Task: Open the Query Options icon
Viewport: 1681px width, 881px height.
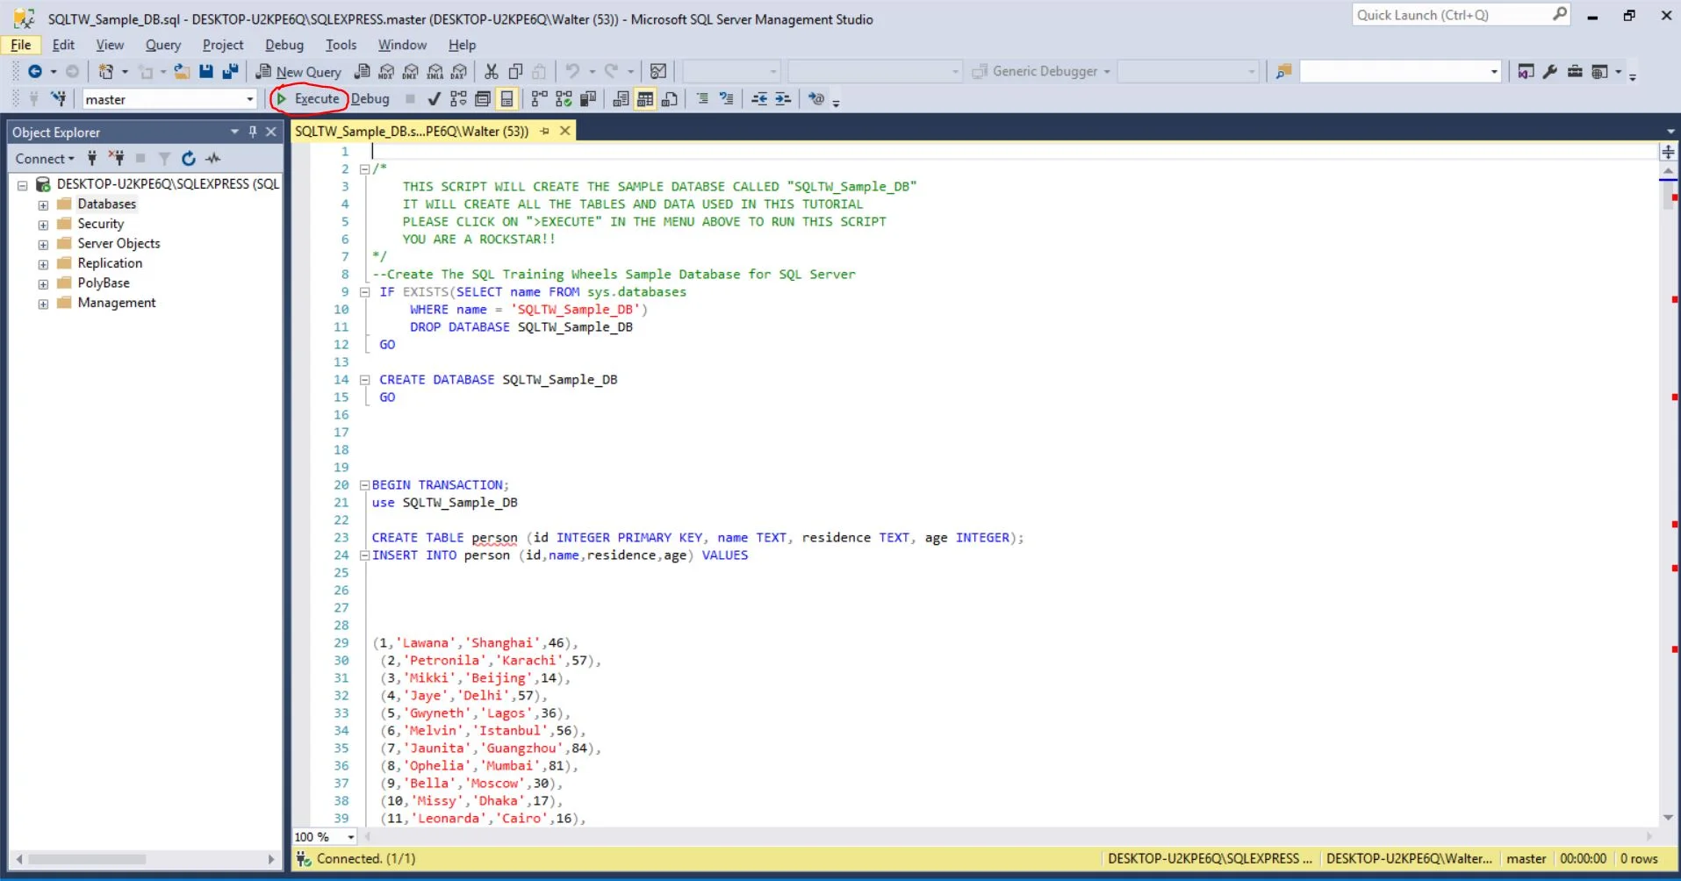Action: click(482, 98)
